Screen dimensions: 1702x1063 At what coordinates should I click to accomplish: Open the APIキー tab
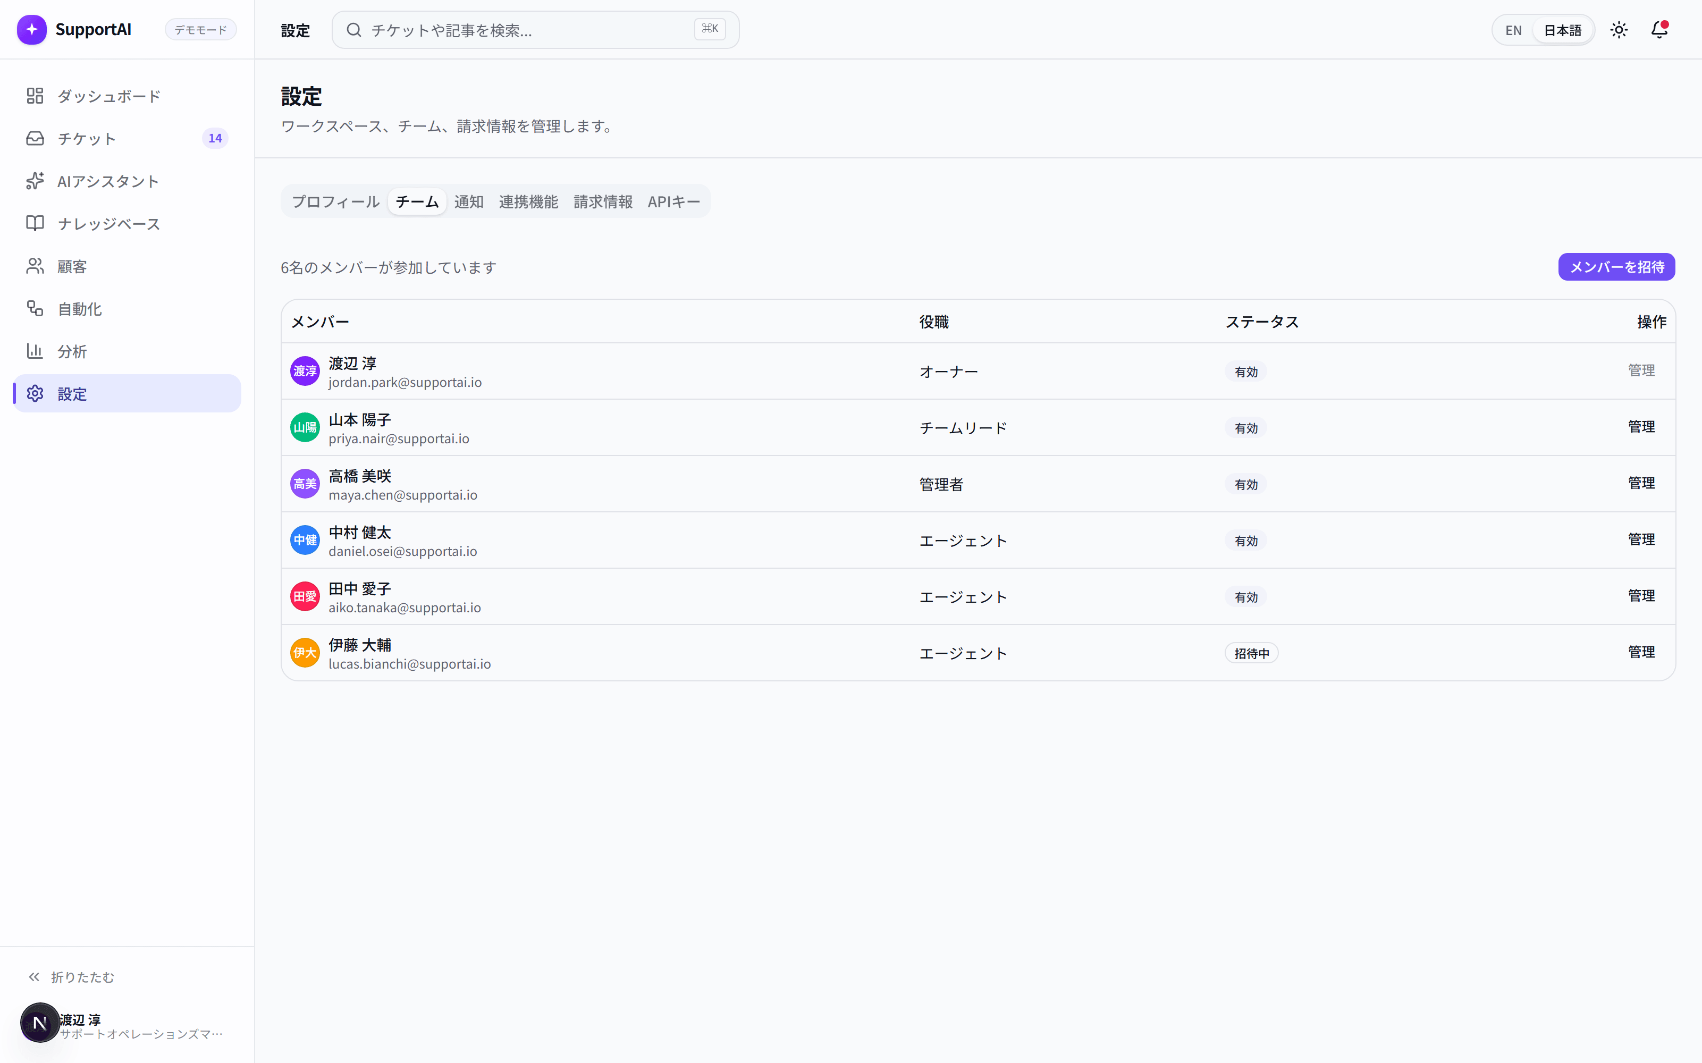pos(673,202)
